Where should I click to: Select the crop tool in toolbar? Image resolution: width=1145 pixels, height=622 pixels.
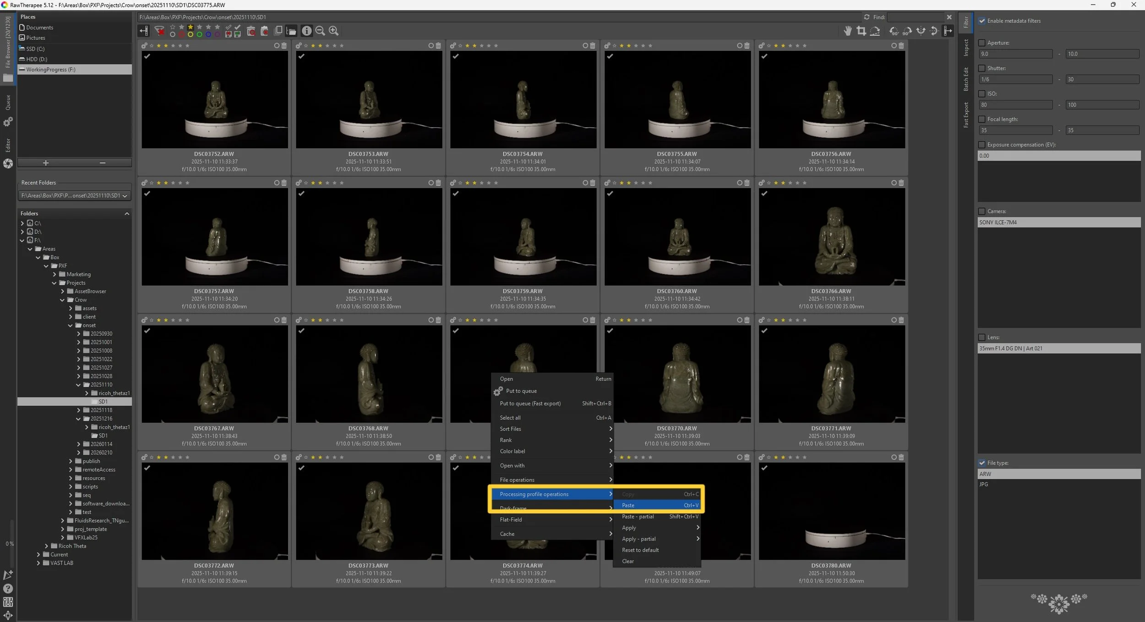861,31
